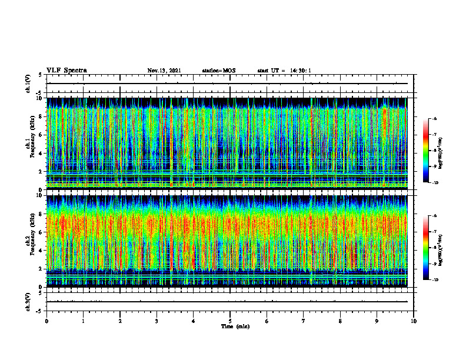Click time axis tick label "6"
Viewport: 466px width, 360px height.
pos(267,321)
